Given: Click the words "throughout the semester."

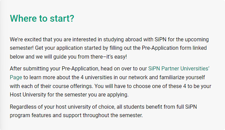Looking at the screenshot, I should [x=113, y=115].
